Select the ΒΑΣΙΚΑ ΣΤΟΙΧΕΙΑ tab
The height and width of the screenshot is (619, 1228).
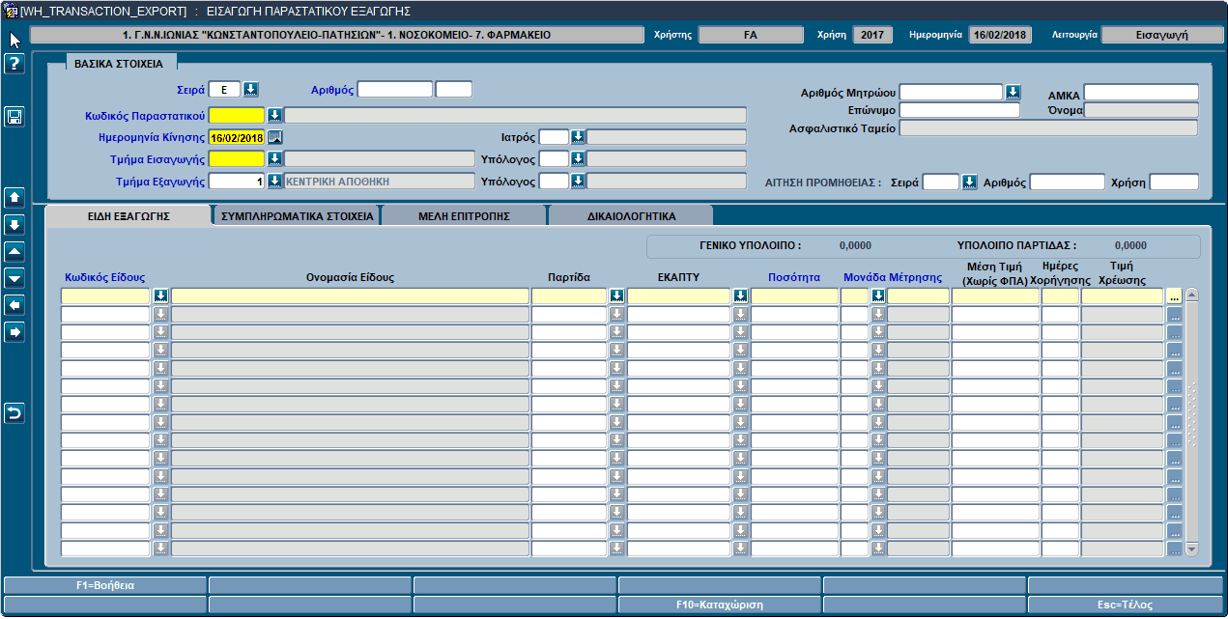(120, 63)
